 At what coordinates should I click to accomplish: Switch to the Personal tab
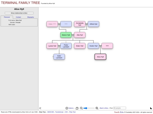(x=7, y=17)
